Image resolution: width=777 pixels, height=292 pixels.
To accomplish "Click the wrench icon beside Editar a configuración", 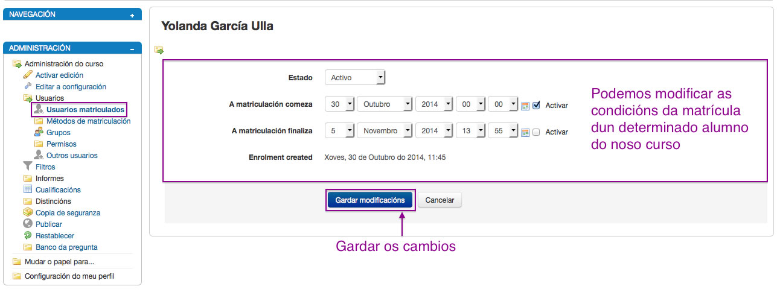I will pyautogui.click(x=28, y=87).
